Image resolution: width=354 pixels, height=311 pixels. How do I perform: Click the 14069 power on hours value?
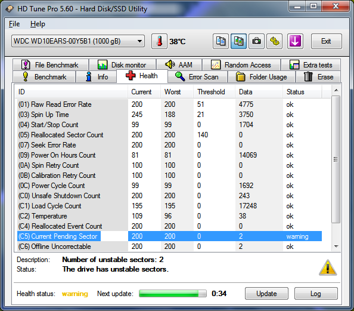(248, 155)
